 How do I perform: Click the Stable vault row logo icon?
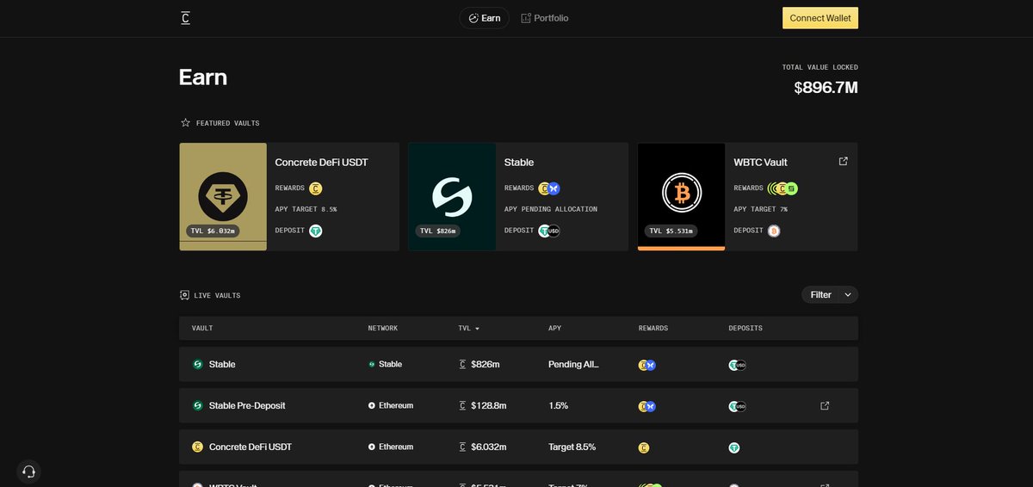tap(197, 364)
